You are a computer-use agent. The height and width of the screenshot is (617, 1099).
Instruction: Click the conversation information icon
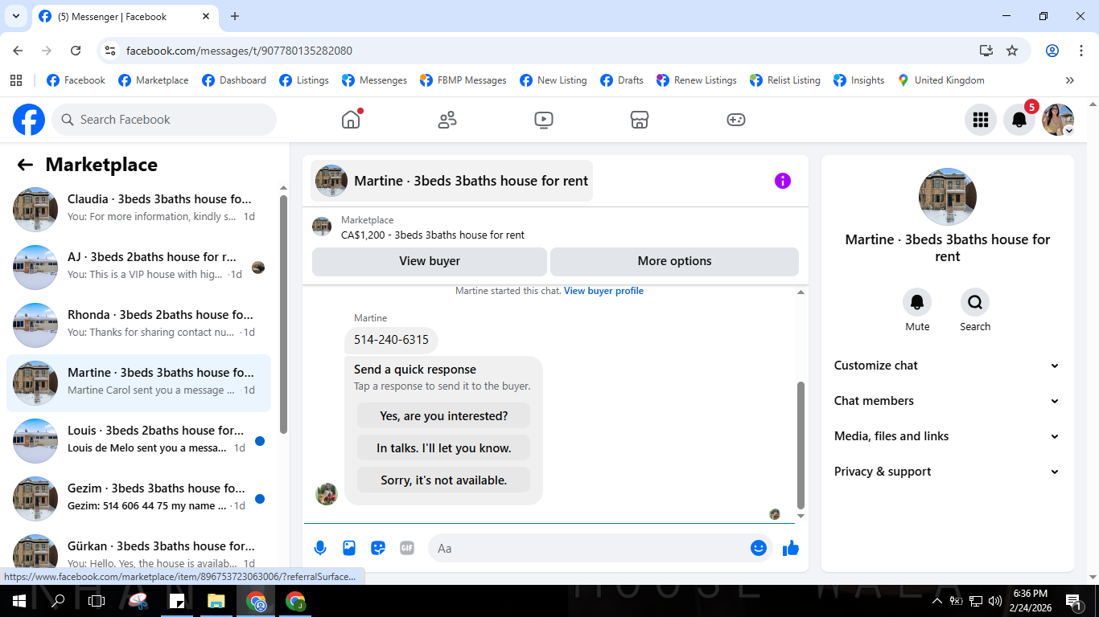[x=783, y=181]
